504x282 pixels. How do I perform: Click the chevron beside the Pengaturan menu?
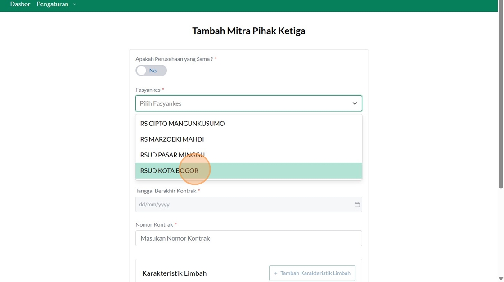click(x=75, y=4)
